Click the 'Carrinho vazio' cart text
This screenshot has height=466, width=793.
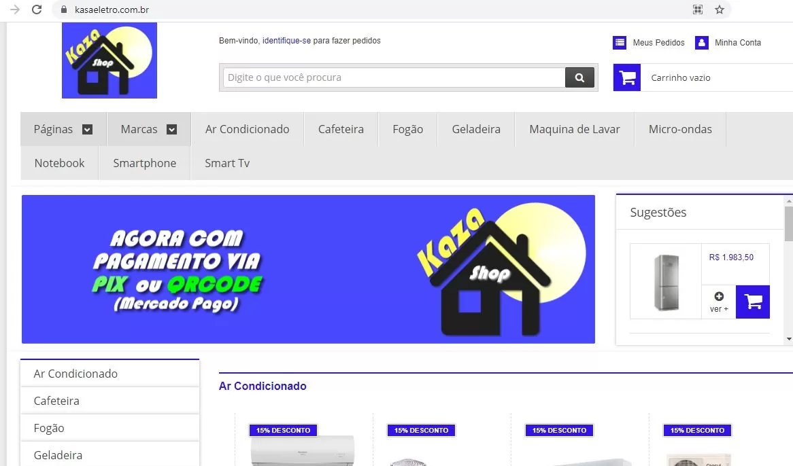(x=681, y=77)
